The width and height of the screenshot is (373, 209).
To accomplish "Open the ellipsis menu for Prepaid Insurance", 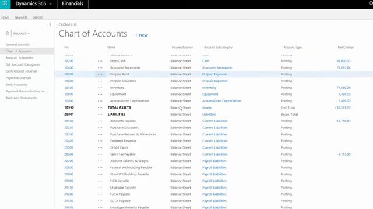I will [100, 81].
